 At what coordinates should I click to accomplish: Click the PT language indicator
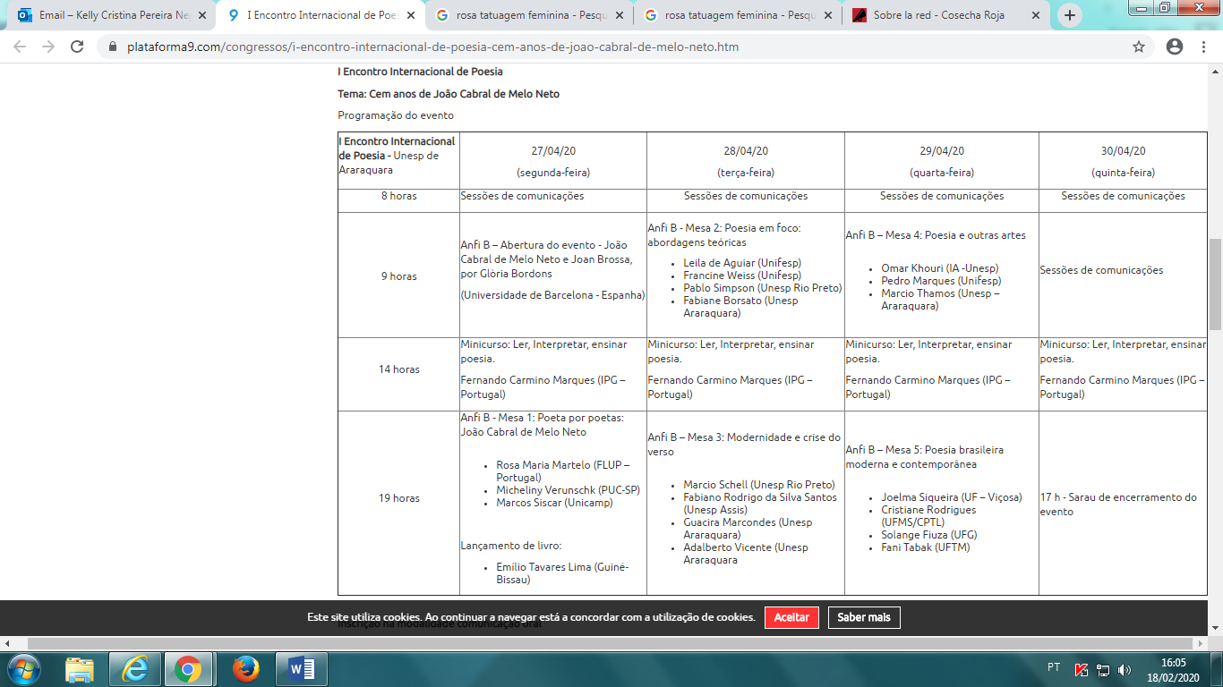click(x=1054, y=667)
